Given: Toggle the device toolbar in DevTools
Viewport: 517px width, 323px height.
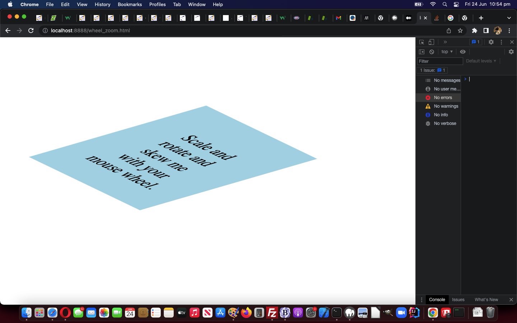Looking at the screenshot, I should click(x=432, y=42).
